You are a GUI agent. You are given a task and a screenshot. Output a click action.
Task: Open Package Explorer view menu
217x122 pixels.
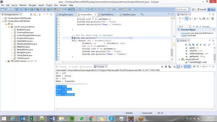44,14
